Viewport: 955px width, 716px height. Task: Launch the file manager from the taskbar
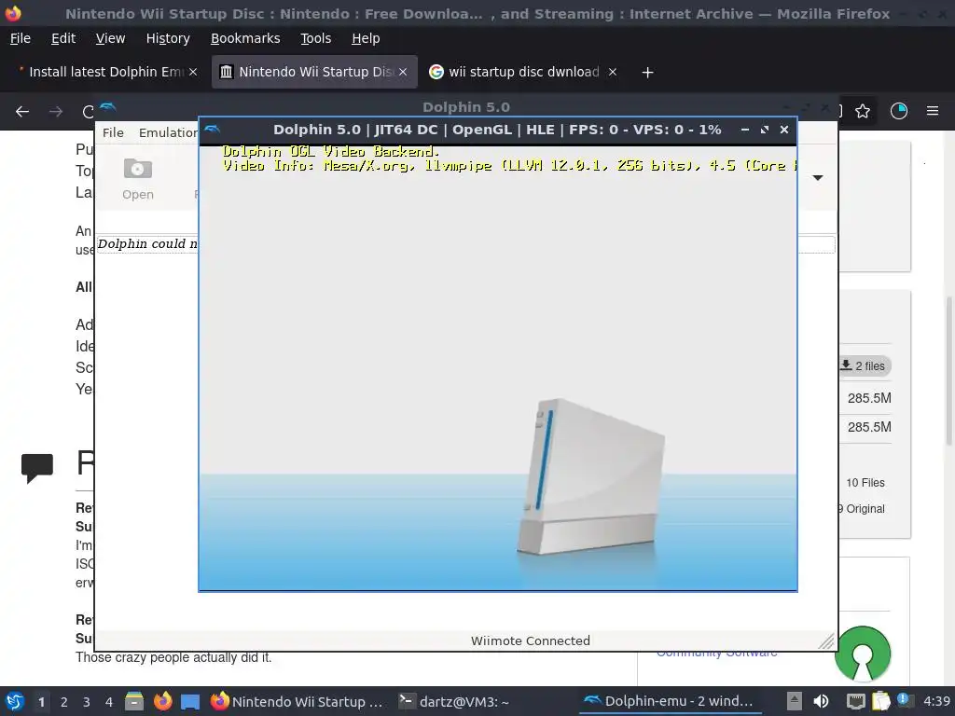click(134, 701)
